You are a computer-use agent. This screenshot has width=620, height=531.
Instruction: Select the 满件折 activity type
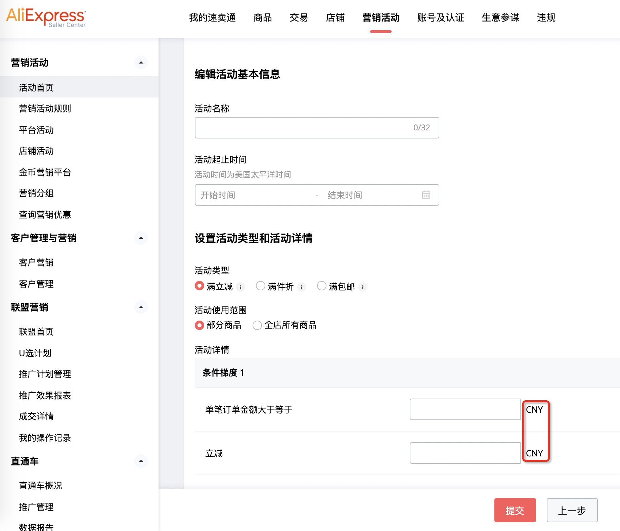[261, 286]
